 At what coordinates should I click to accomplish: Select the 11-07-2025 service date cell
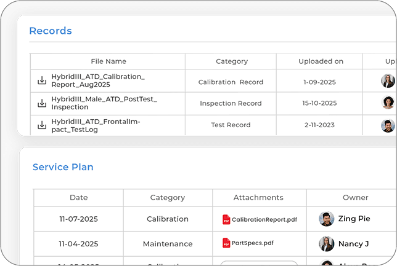pyautogui.click(x=79, y=219)
